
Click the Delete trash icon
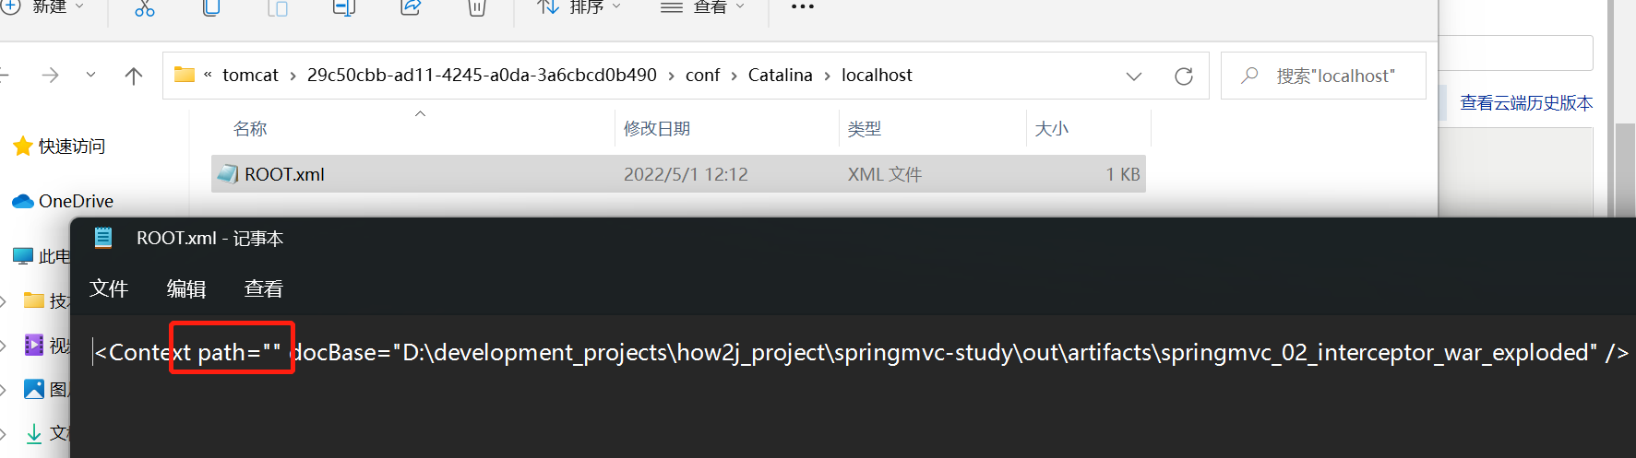coord(476,8)
